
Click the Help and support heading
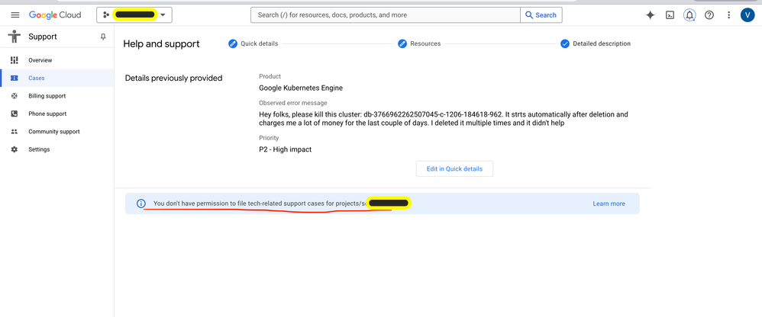161,43
